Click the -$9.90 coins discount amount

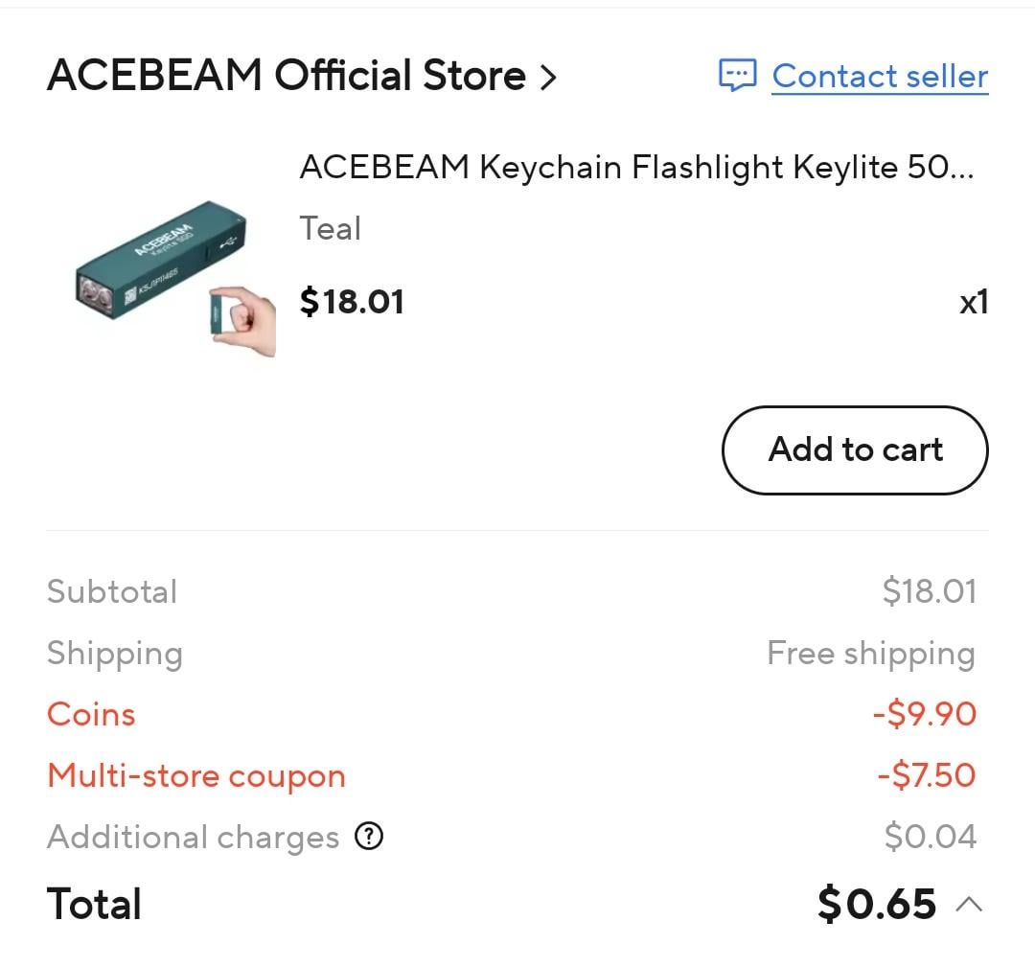tap(924, 714)
